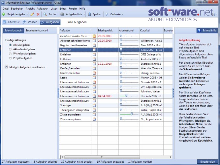Select Projektaufgaben radio button
Image resolution: width=220 pixels, height=165 pixels.
click(10, 58)
